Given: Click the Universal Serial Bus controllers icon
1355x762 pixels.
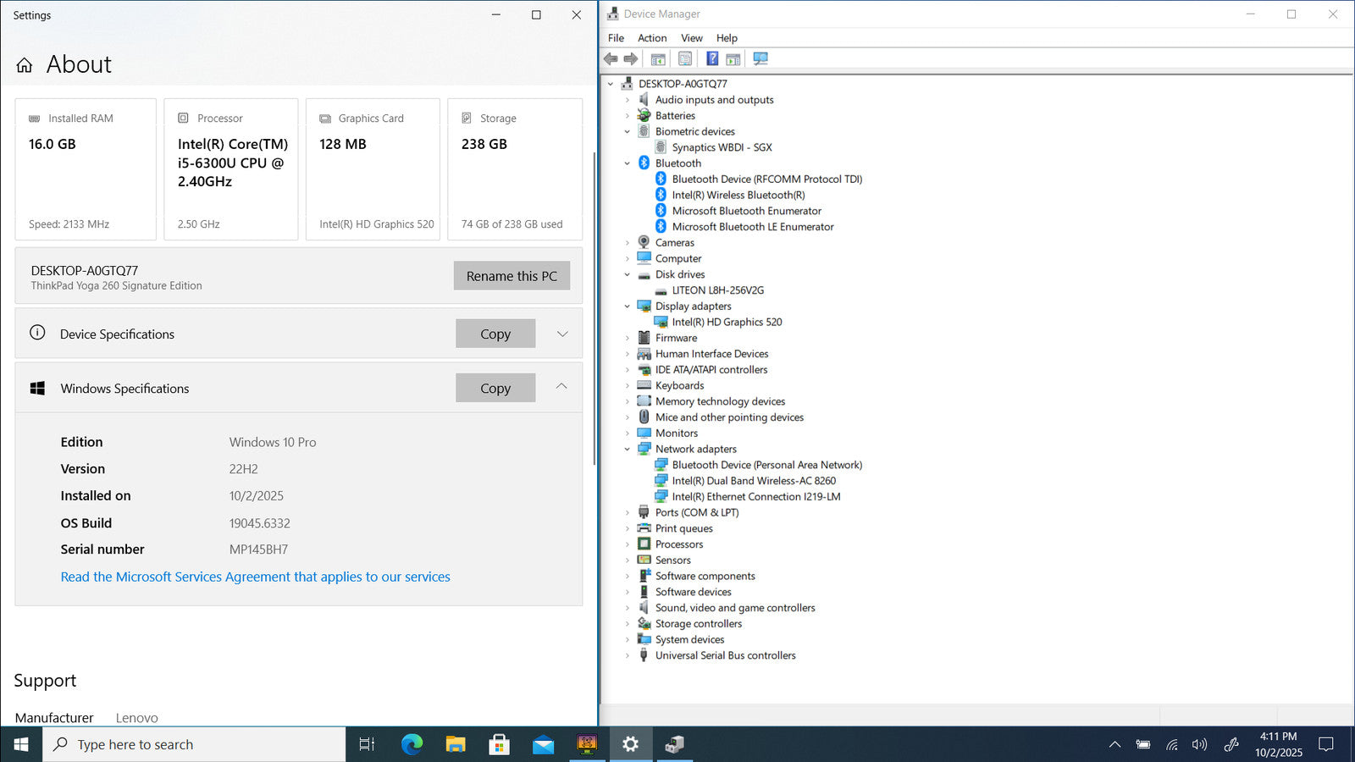Looking at the screenshot, I should [x=644, y=655].
